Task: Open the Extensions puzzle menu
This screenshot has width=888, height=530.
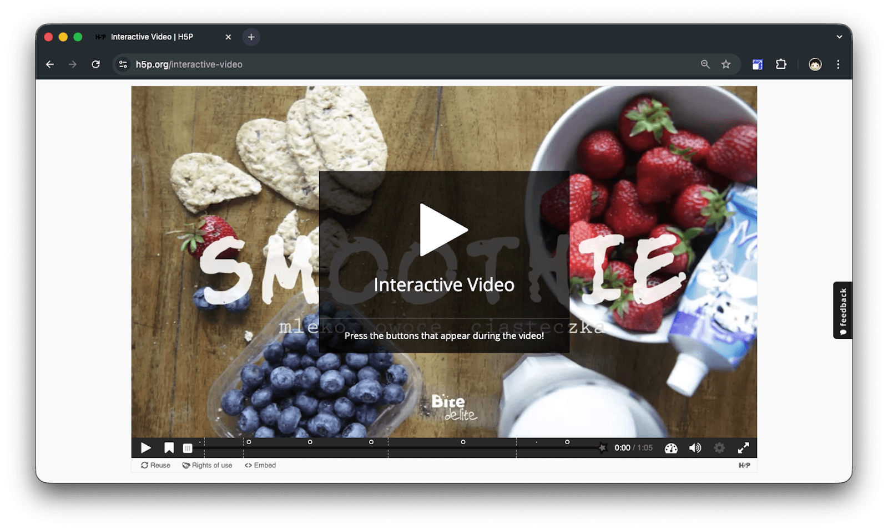Action: point(781,64)
